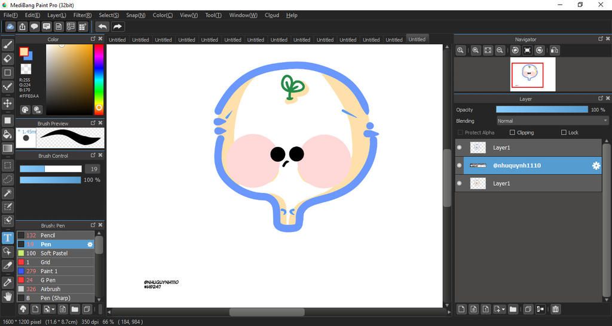Image resolution: width=612 pixels, height=326 pixels.
Task: Open the color palette icon in Color panel
Action: [25, 110]
